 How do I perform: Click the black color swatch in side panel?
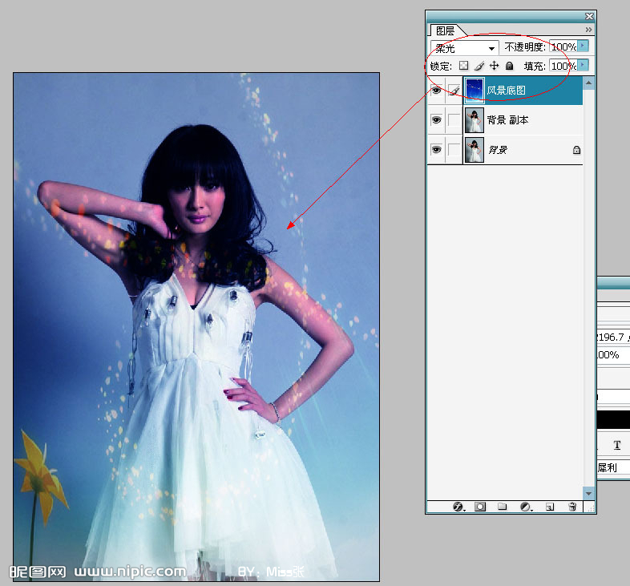tap(613, 419)
